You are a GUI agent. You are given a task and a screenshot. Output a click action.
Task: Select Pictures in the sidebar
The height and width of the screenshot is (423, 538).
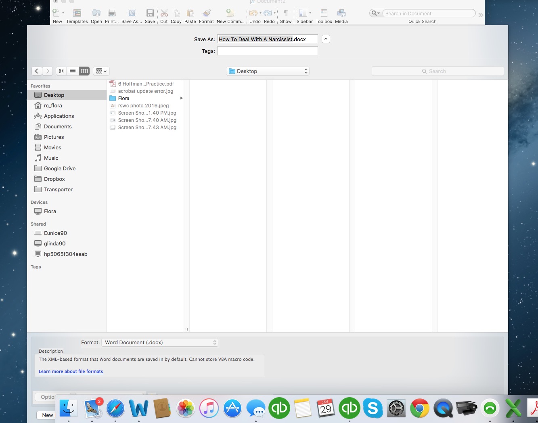67,137
